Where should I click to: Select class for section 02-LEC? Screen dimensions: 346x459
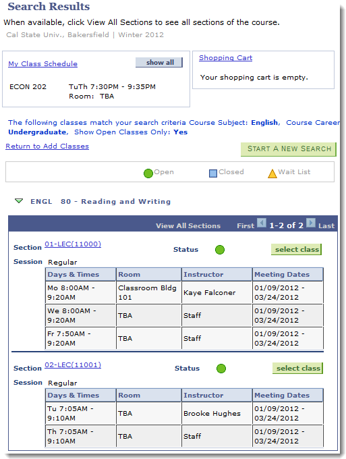[297, 369]
